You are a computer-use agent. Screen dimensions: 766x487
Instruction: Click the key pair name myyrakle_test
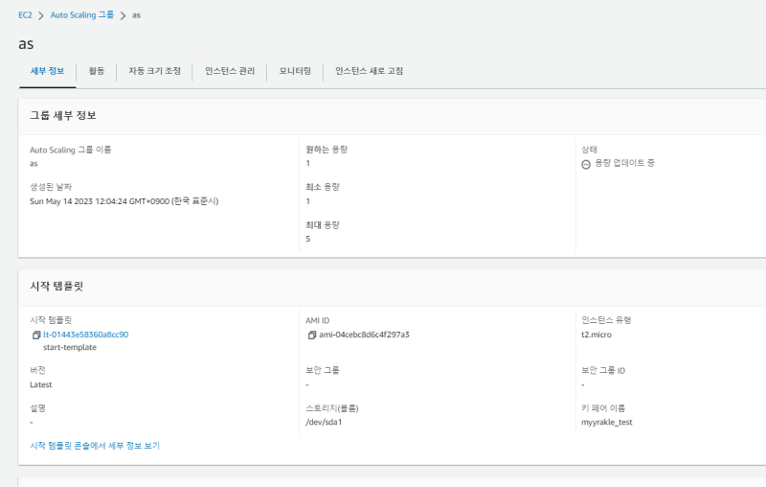pyautogui.click(x=607, y=422)
